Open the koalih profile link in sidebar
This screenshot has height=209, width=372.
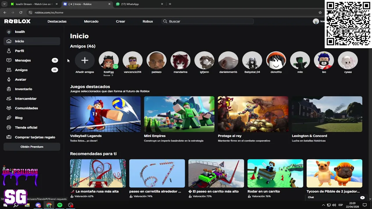[x=20, y=32]
